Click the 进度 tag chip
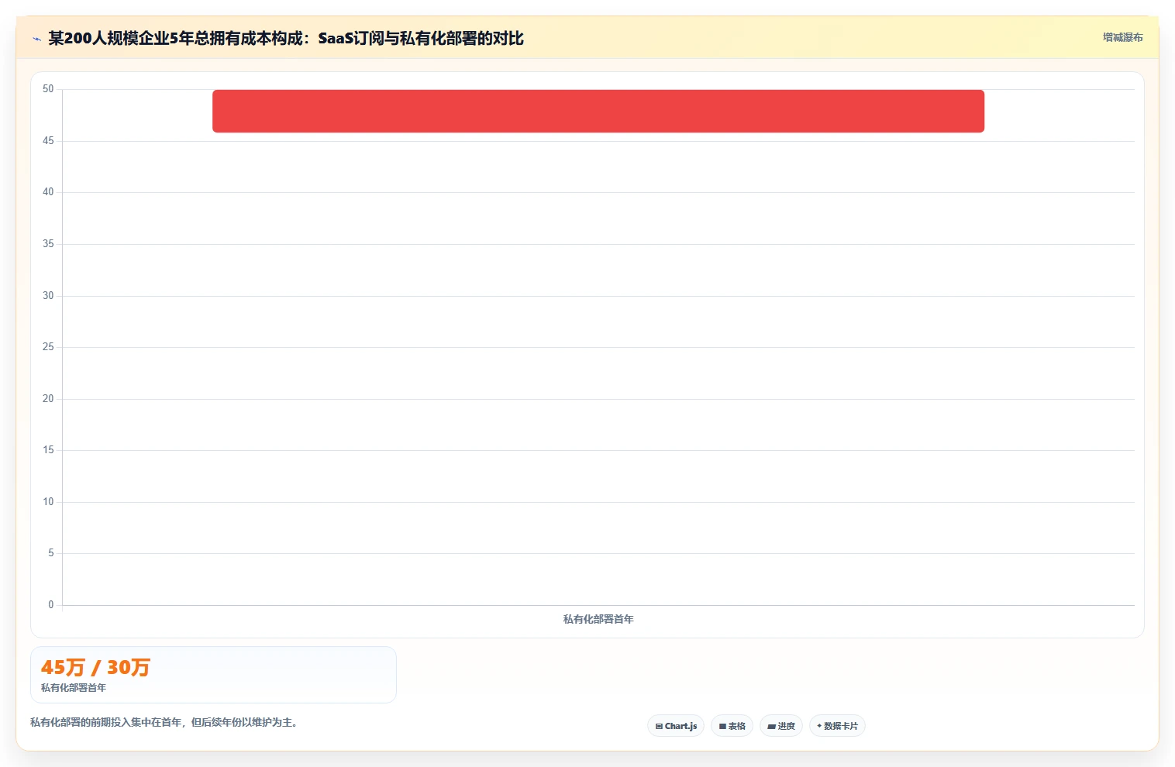The image size is (1175, 767). point(781,726)
